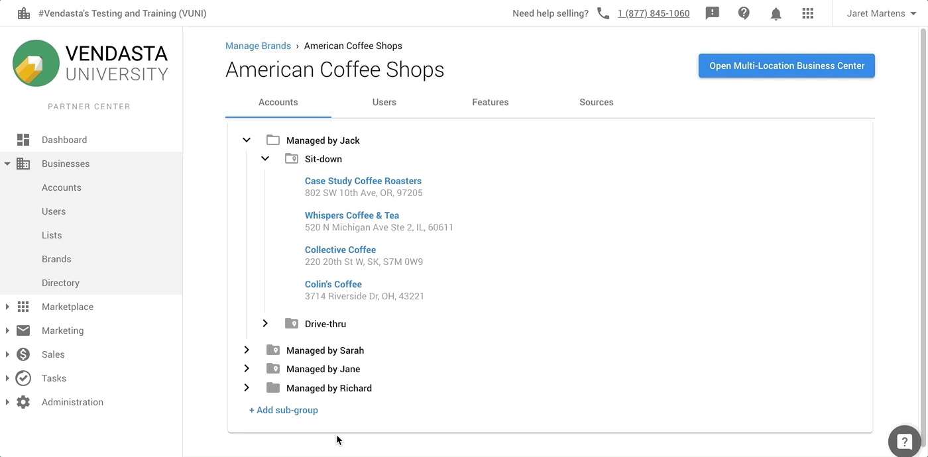Screen dimensions: 928x457
Task: Collapse the Businesses sidebar section arrow
Action: coord(7,164)
